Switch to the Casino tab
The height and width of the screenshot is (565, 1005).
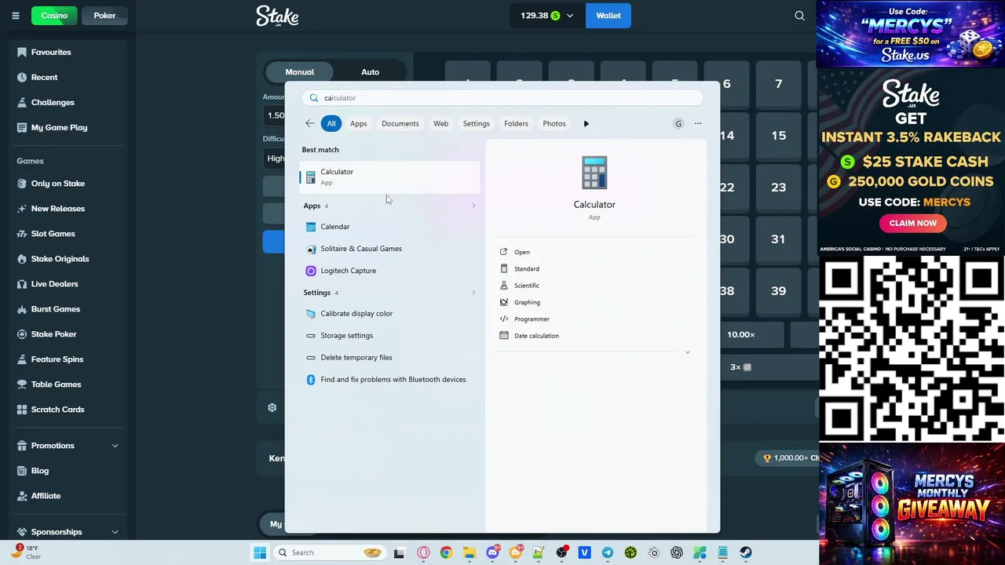click(x=54, y=16)
